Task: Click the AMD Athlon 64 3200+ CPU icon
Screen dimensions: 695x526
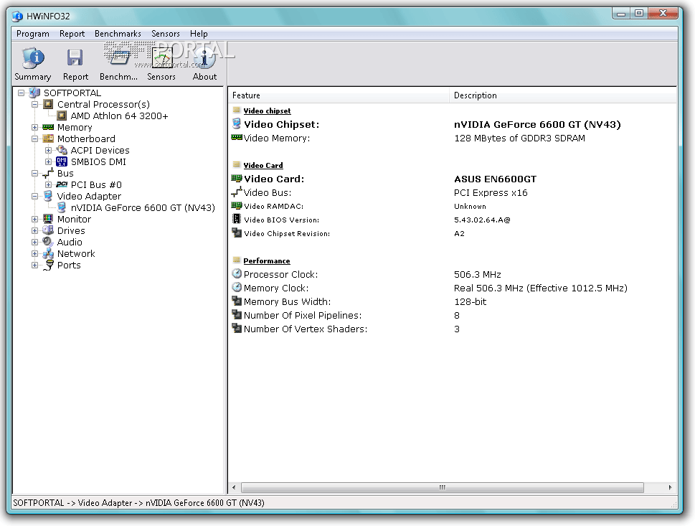Action: (62, 116)
